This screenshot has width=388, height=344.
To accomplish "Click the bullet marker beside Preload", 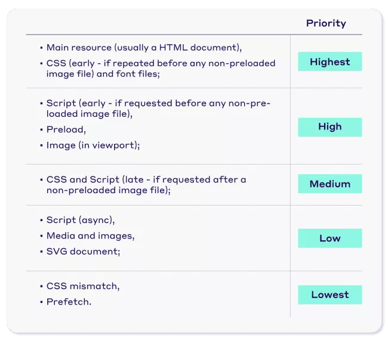I will pos(41,129).
